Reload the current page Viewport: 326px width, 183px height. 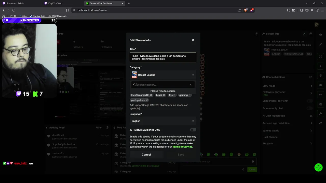click(14, 10)
